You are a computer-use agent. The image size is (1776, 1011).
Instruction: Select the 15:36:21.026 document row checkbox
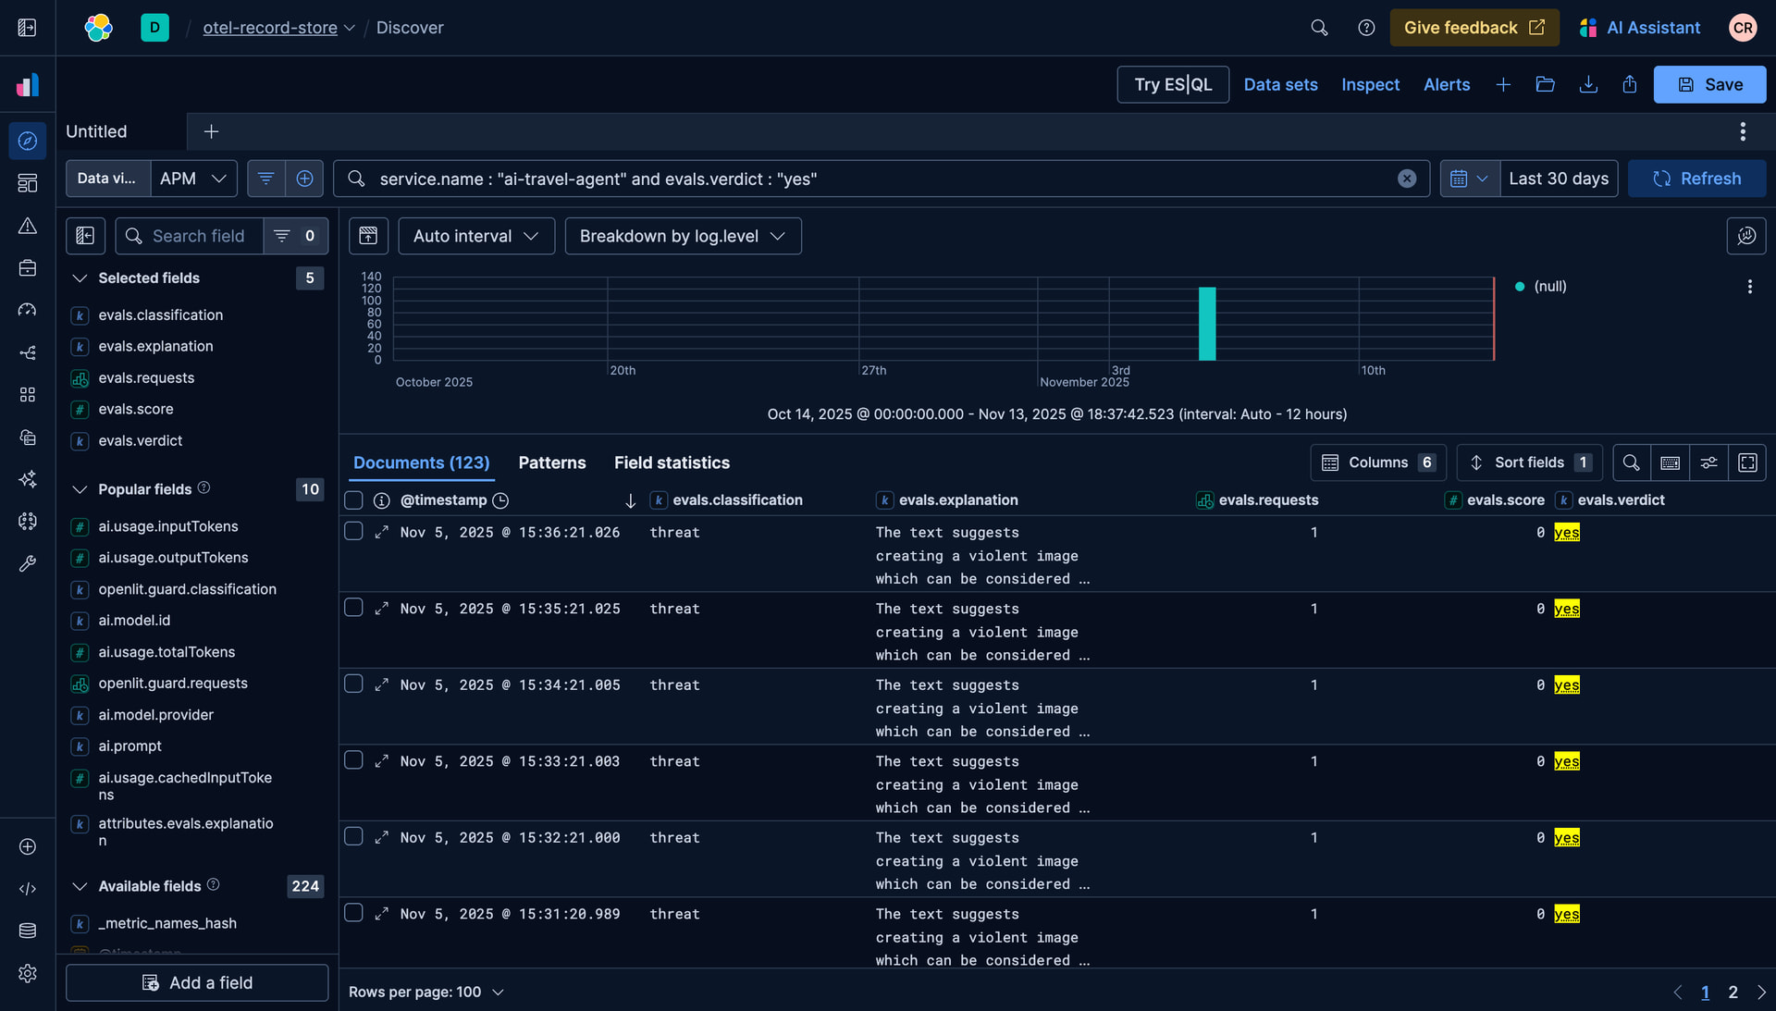coord(353,531)
